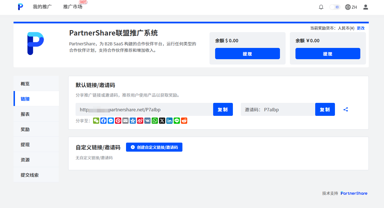Image resolution: width=384 pixels, height=208 pixels.
Task: Click 提现 under the $ 0.00 balance
Action: point(248,54)
